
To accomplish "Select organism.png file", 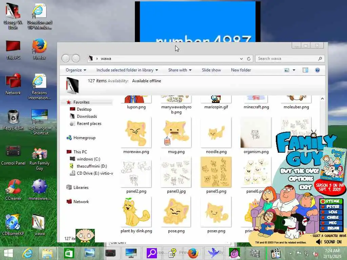I will pos(256,136).
